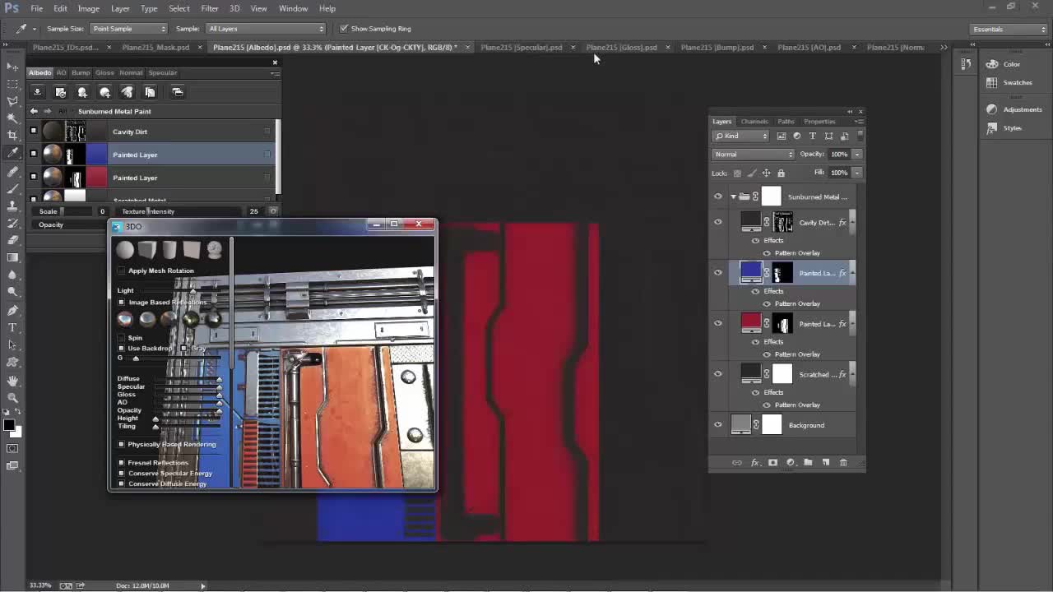This screenshot has height=592, width=1053.
Task: Select the Horizontal Type tool
Action: (x=12, y=327)
